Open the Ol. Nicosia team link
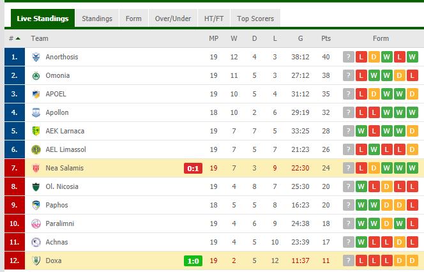 [62, 186]
